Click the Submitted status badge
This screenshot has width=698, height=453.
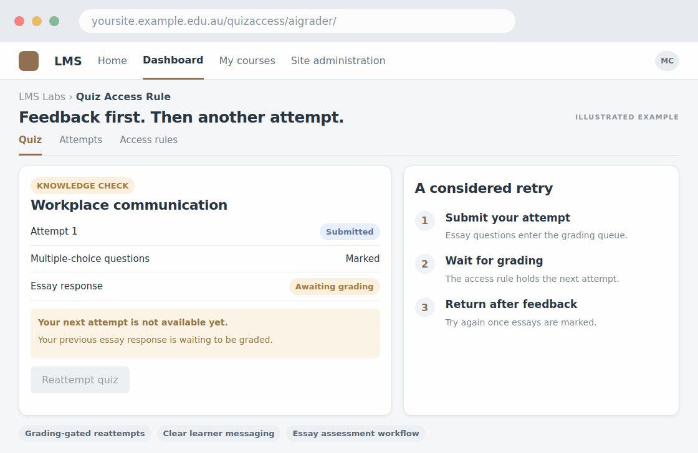350,231
